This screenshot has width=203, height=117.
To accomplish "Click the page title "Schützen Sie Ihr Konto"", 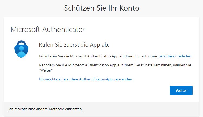I will tap(101, 8).
